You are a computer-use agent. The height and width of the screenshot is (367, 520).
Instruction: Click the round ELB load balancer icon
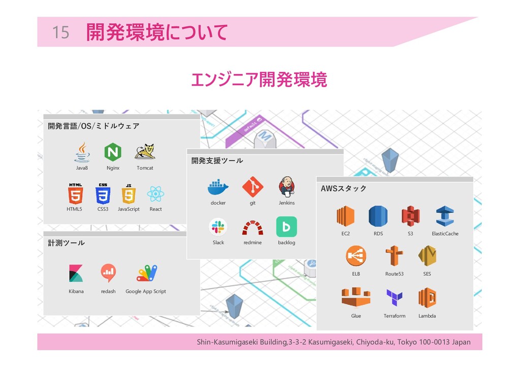click(356, 256)
